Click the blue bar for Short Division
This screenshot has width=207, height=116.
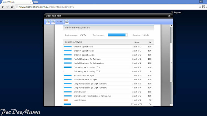coord(68,92)
